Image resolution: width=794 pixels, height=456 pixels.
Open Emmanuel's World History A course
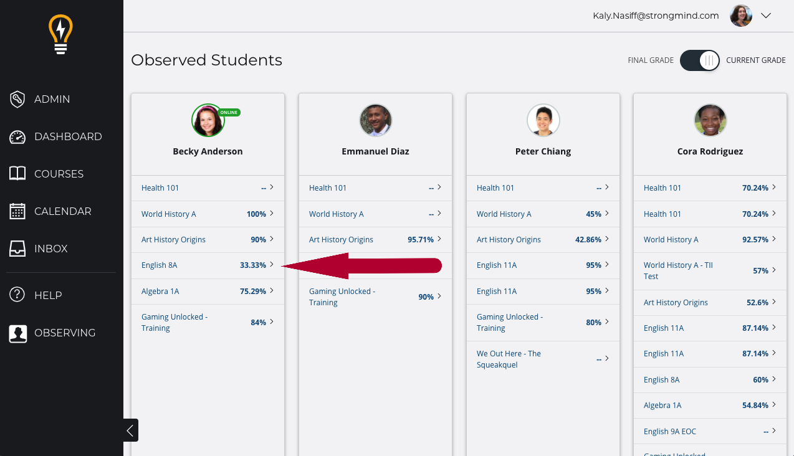(x=336, y=214)
